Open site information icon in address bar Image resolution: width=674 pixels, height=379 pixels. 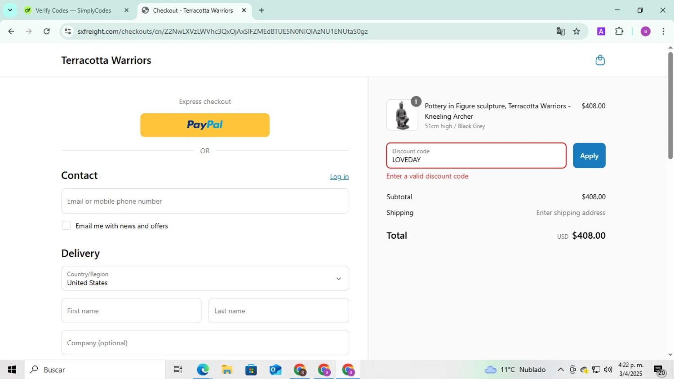click(68, 31)
